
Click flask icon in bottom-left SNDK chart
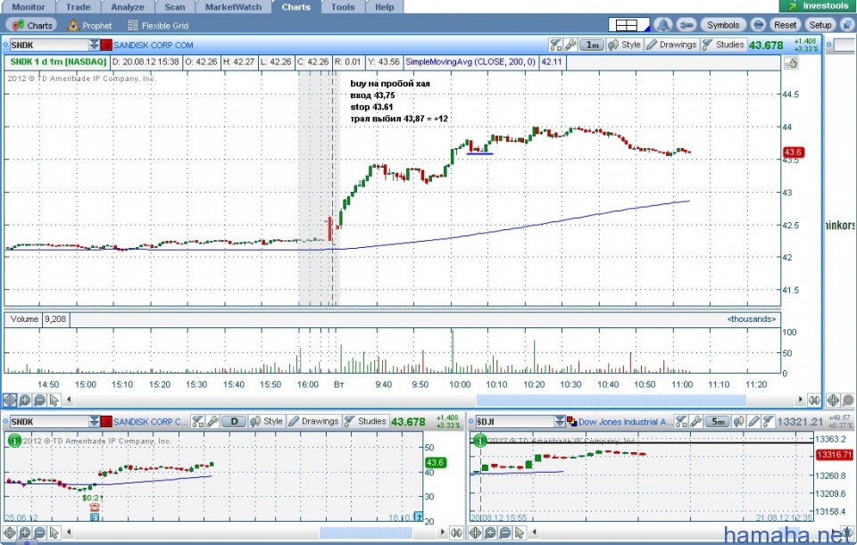[198, 421]
